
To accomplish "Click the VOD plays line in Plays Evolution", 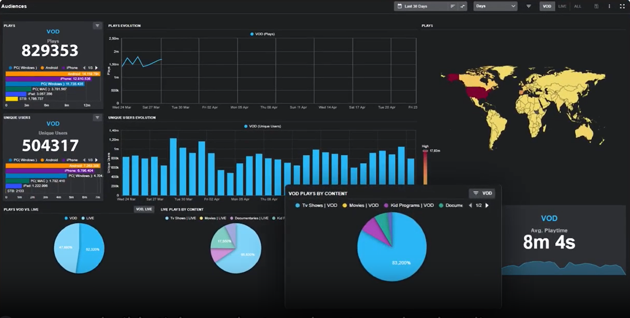I will point(142,62).
